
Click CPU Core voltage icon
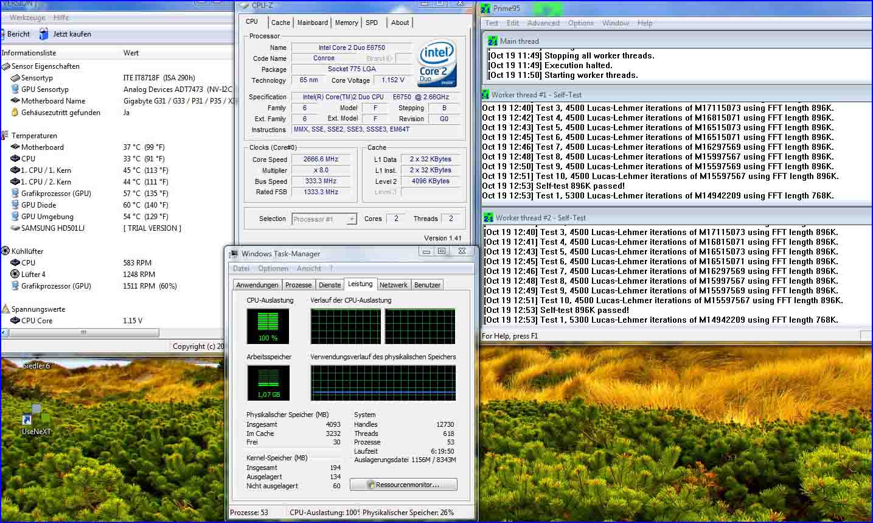coord(15,321)
